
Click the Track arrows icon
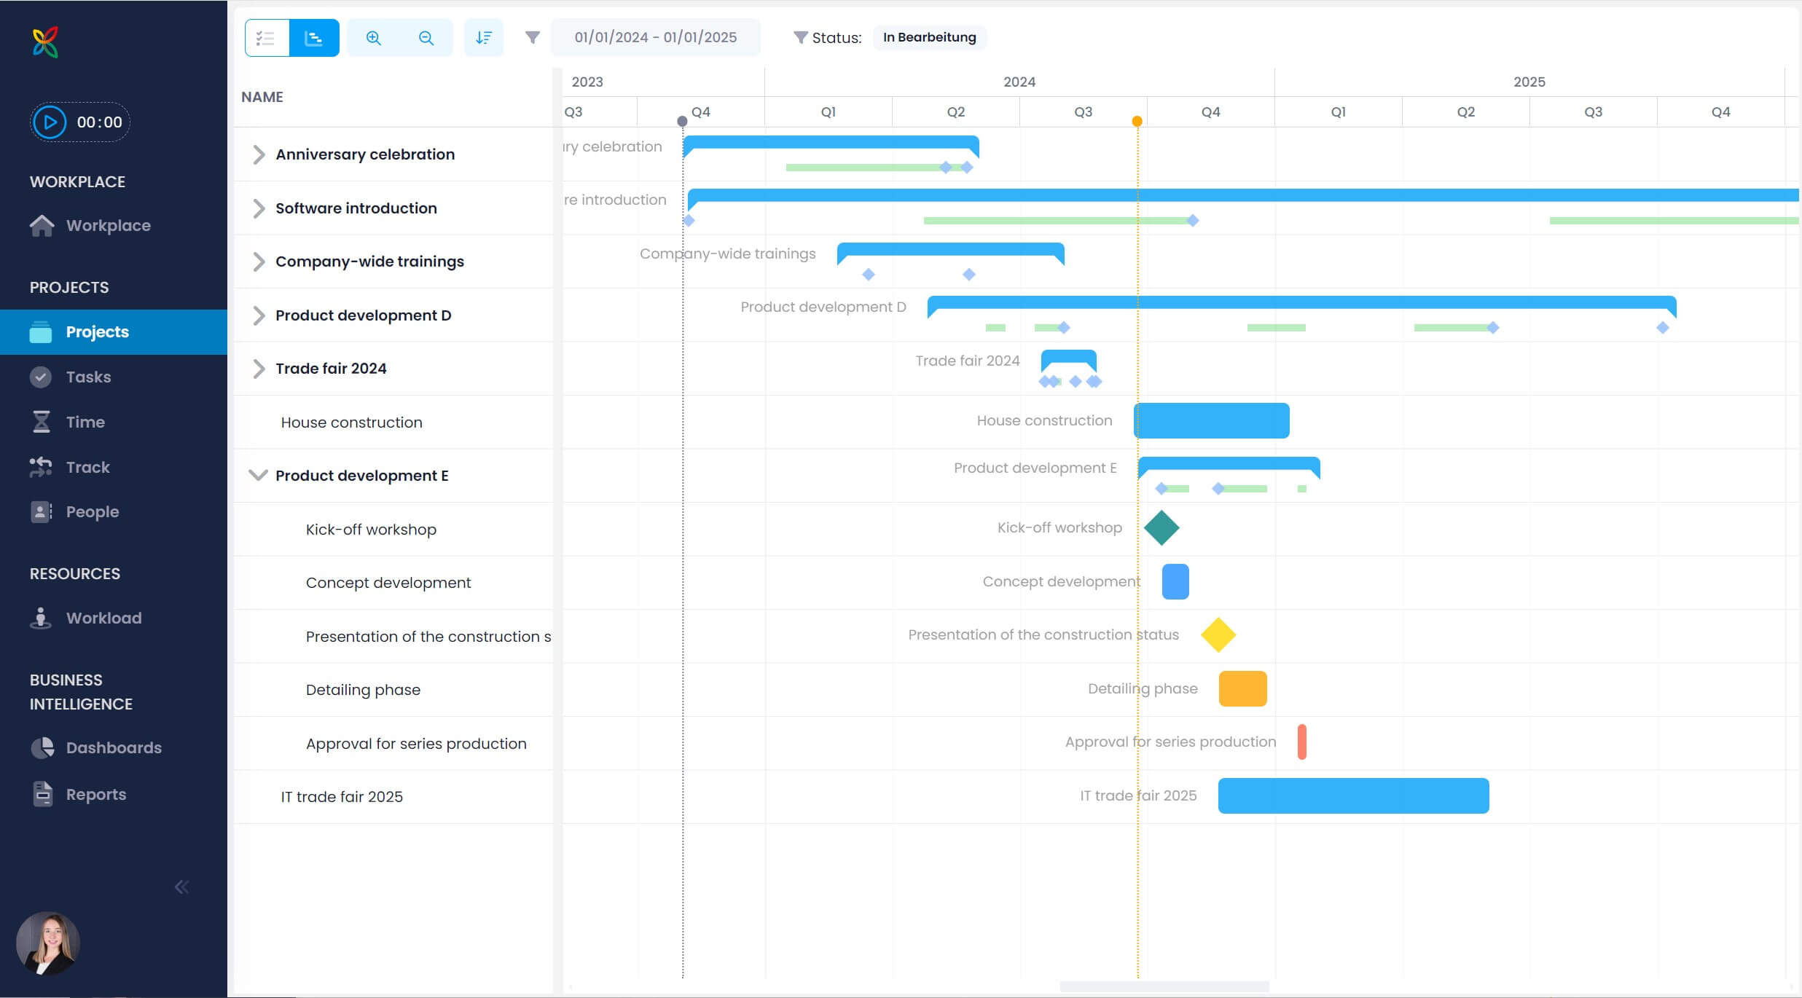(41, 467)
